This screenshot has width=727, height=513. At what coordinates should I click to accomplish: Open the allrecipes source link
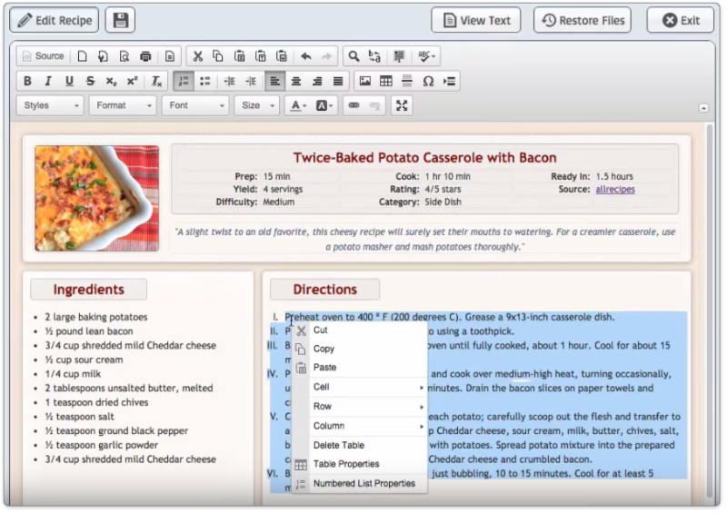615,189
